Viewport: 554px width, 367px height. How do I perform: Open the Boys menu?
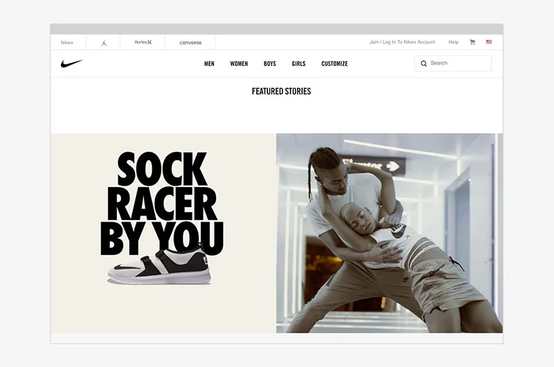coord(269,64)
